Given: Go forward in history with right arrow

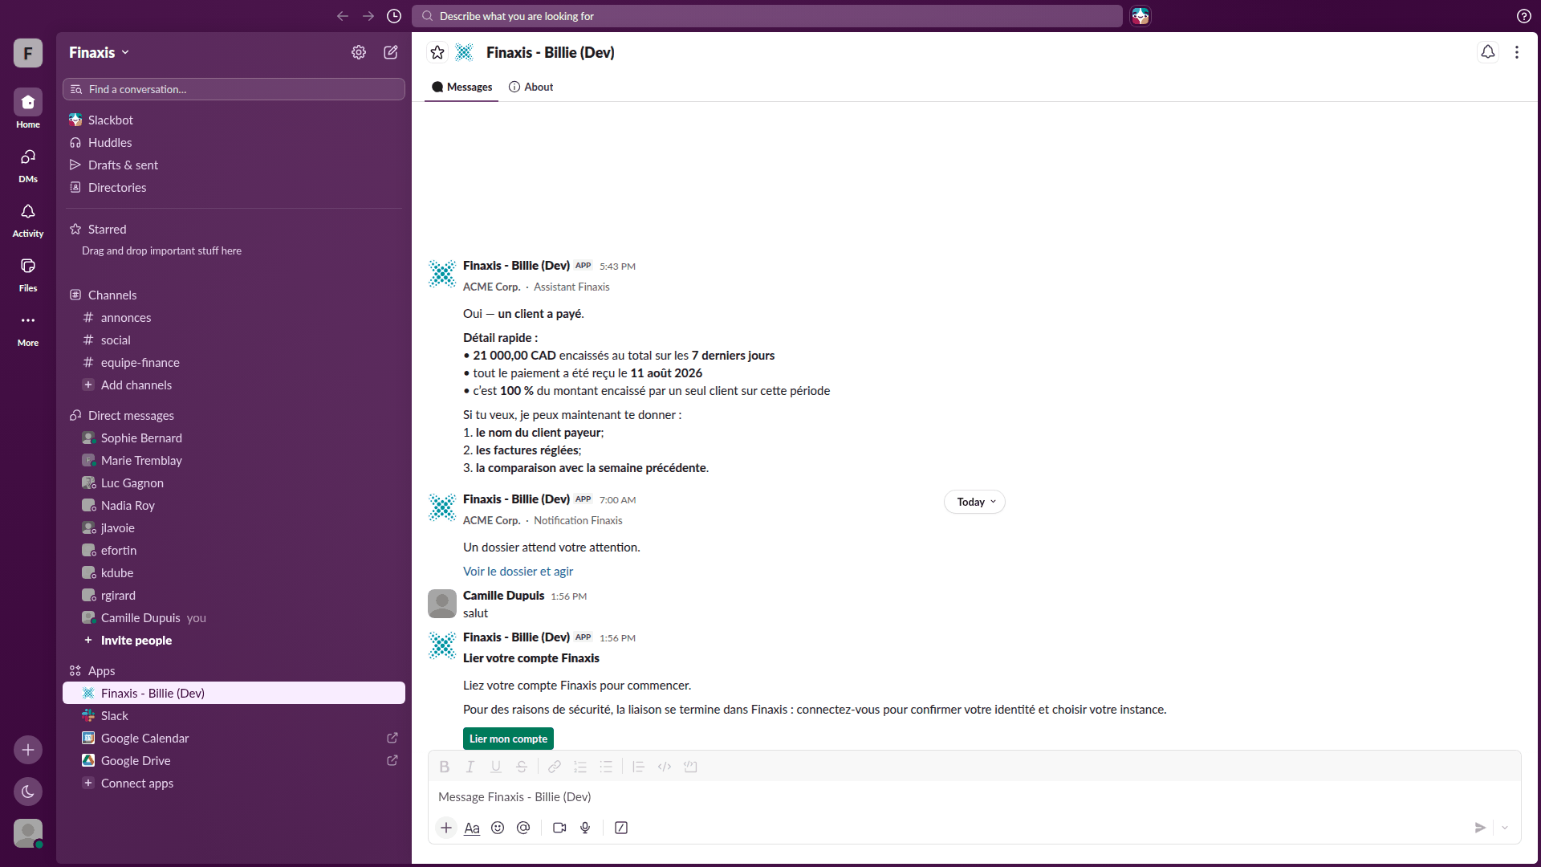Looking at the screenshot, I should [x=368, y=16].
